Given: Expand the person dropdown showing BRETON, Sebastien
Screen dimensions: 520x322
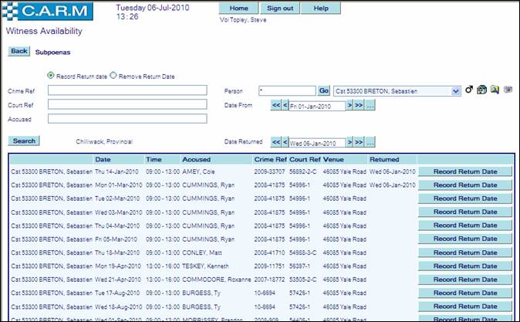Looking at the screenshot, I should [456, 91].
